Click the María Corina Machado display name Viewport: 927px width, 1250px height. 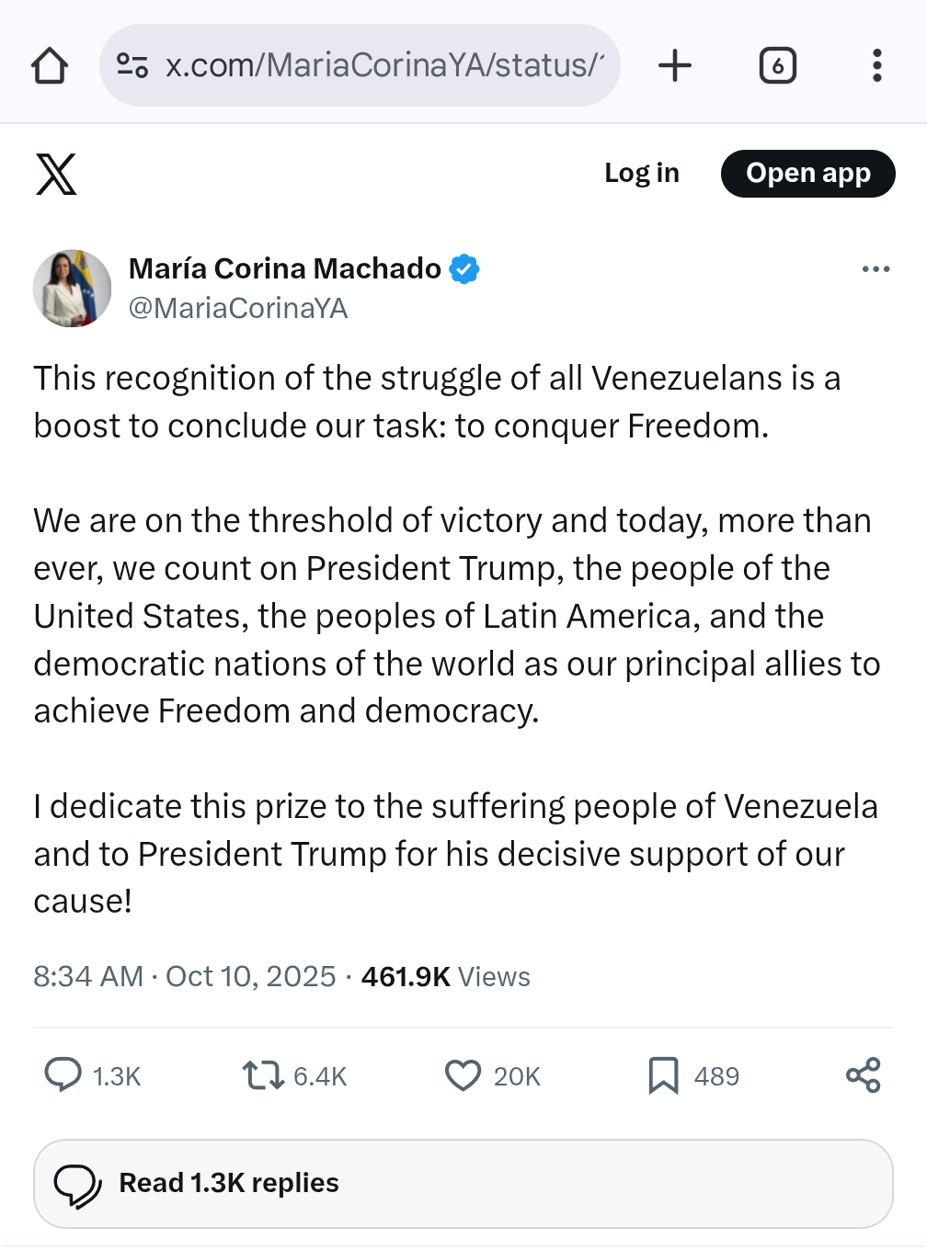pos(285,268)
